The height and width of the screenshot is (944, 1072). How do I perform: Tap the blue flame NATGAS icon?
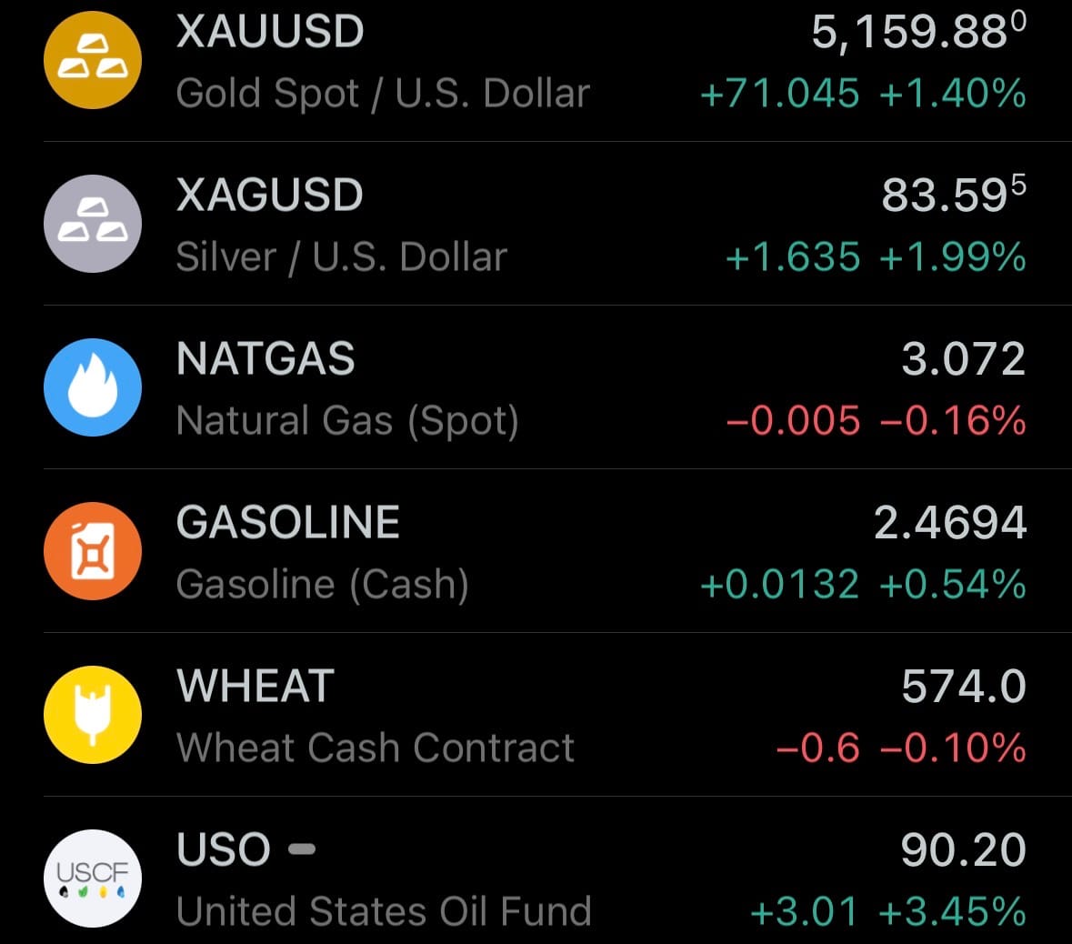click(93, 387)
